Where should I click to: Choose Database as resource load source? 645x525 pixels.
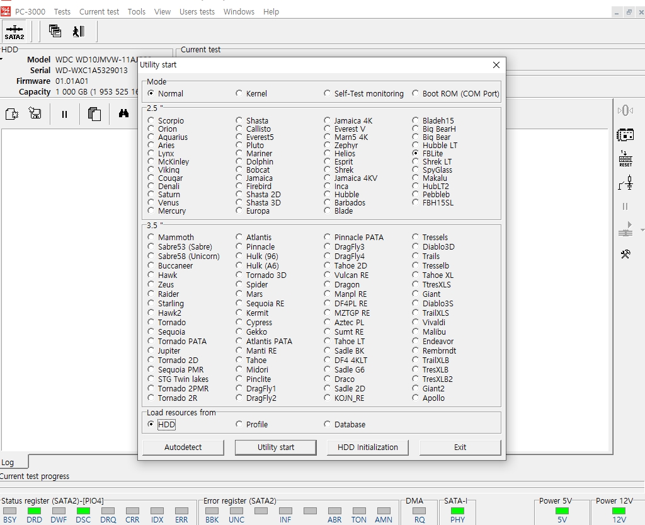tap(328, 424)
